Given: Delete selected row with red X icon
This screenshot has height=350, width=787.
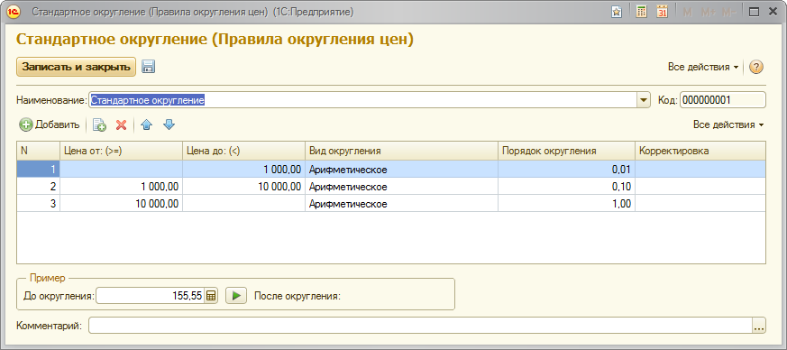Looking at the screenshot, I should (121, 125).
